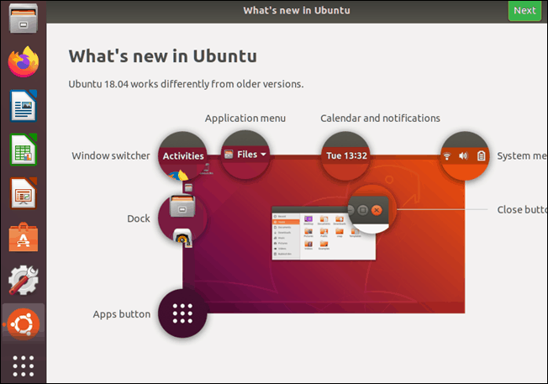Select the Ubuntu logo welcome app in dock
This screenshot has height=384, width=548.
(23, 324)
